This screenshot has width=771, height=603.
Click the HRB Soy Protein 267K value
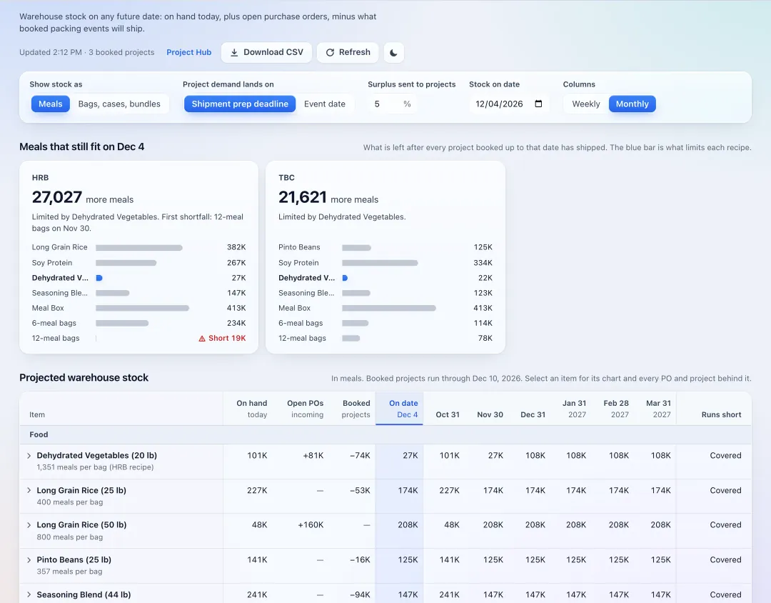click(x=236, y=263)
